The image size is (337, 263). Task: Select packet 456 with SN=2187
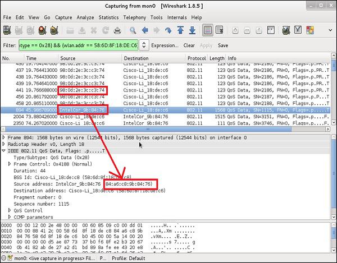tap(166, 96)
